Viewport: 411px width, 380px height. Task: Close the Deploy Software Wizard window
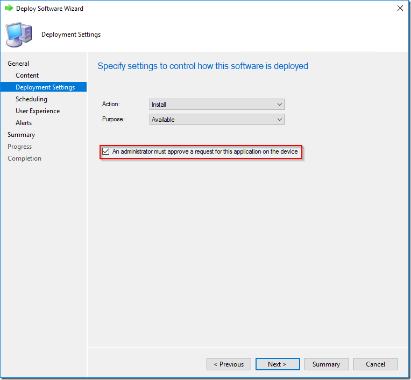click(400, 9)
